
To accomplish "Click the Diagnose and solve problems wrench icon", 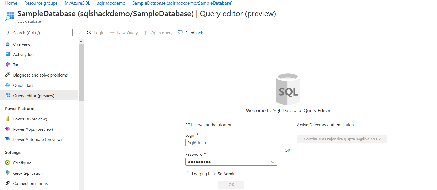I will pyautogui.click(x=8, y=75).
